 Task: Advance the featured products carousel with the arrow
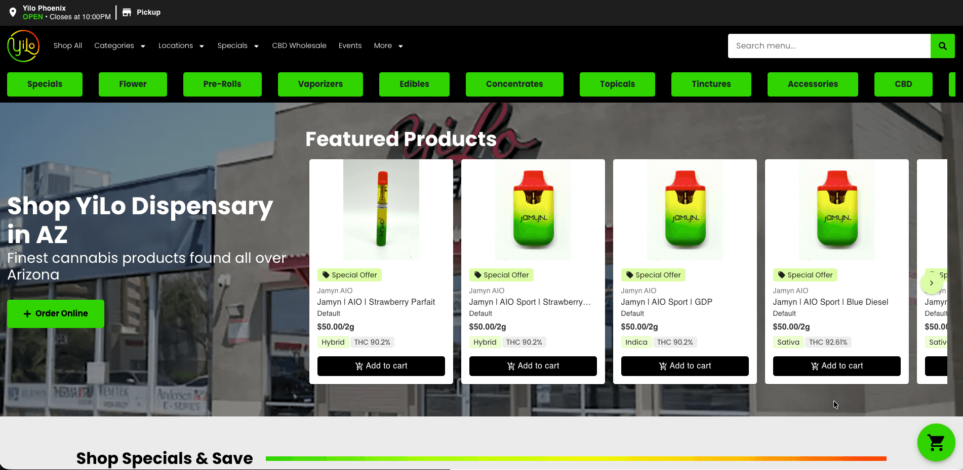click(x=931, y=283)
